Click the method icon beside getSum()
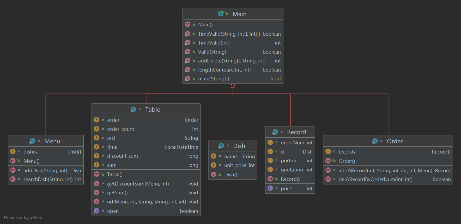 pyautogui.click(x=96, y=193)
